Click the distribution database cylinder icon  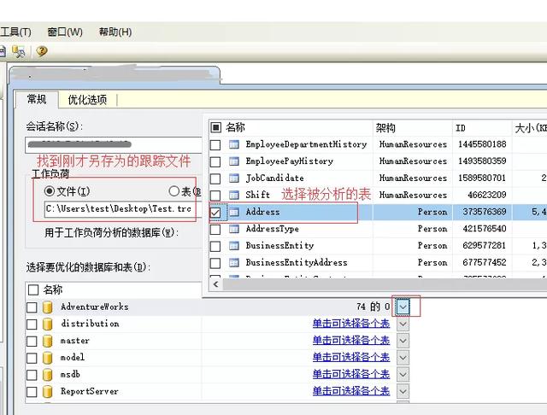(48, 324)
